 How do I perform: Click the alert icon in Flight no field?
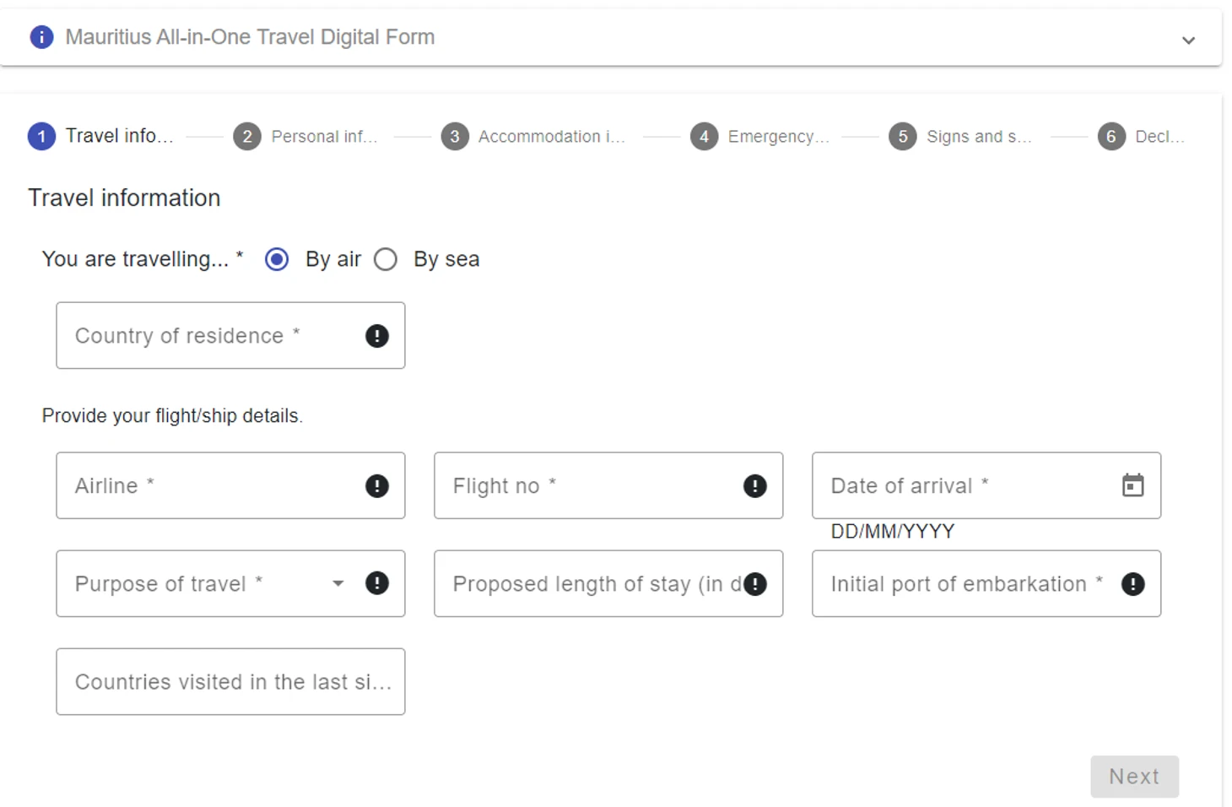755,486
